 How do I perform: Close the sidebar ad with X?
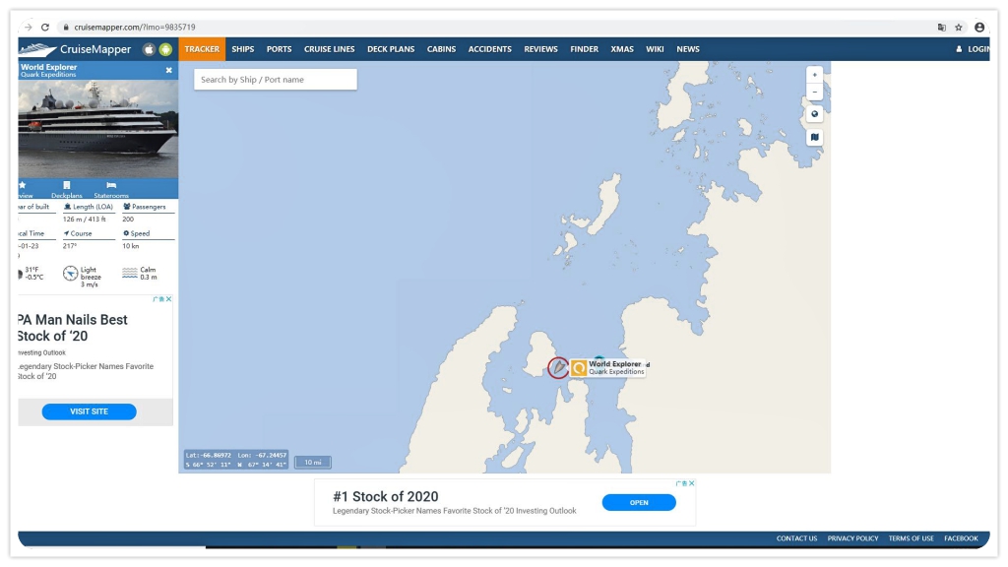[x=169, y=299]
